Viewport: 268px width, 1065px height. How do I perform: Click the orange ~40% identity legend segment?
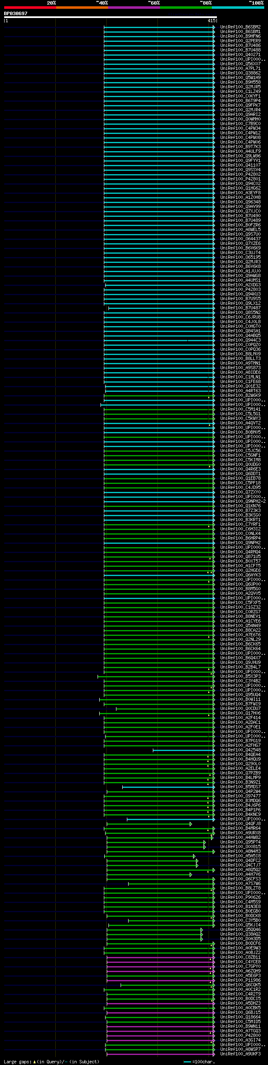82,8
